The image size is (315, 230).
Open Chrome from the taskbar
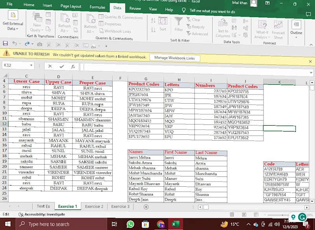(160, 224)
